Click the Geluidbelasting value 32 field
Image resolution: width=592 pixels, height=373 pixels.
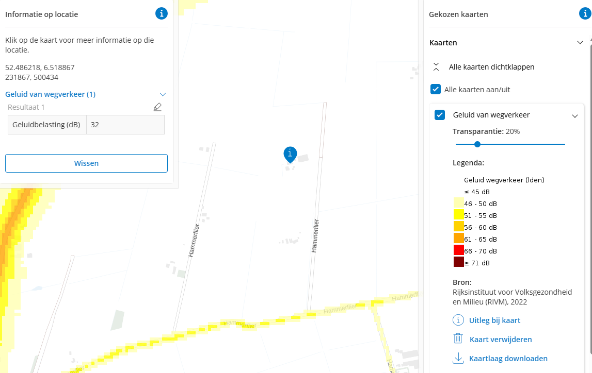(x=125, y=125)
